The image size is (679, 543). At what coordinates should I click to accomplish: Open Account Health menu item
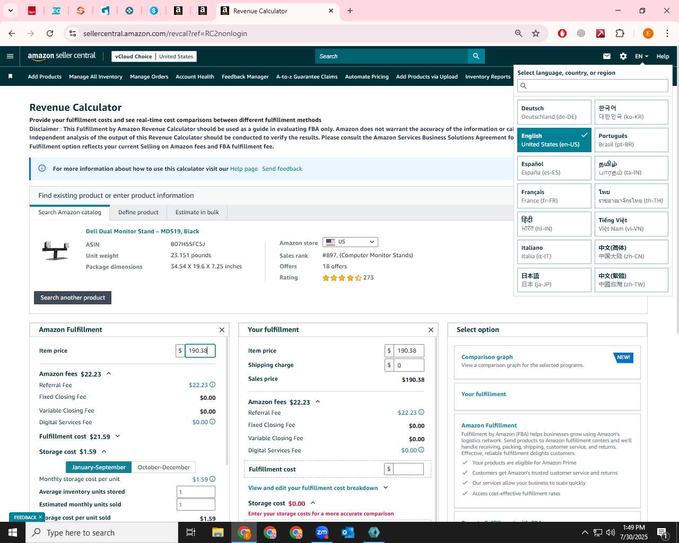click(x=195, y=77)
